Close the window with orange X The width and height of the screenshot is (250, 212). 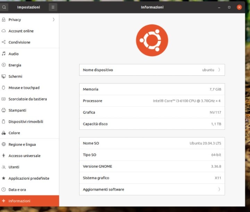pos(239,7)
